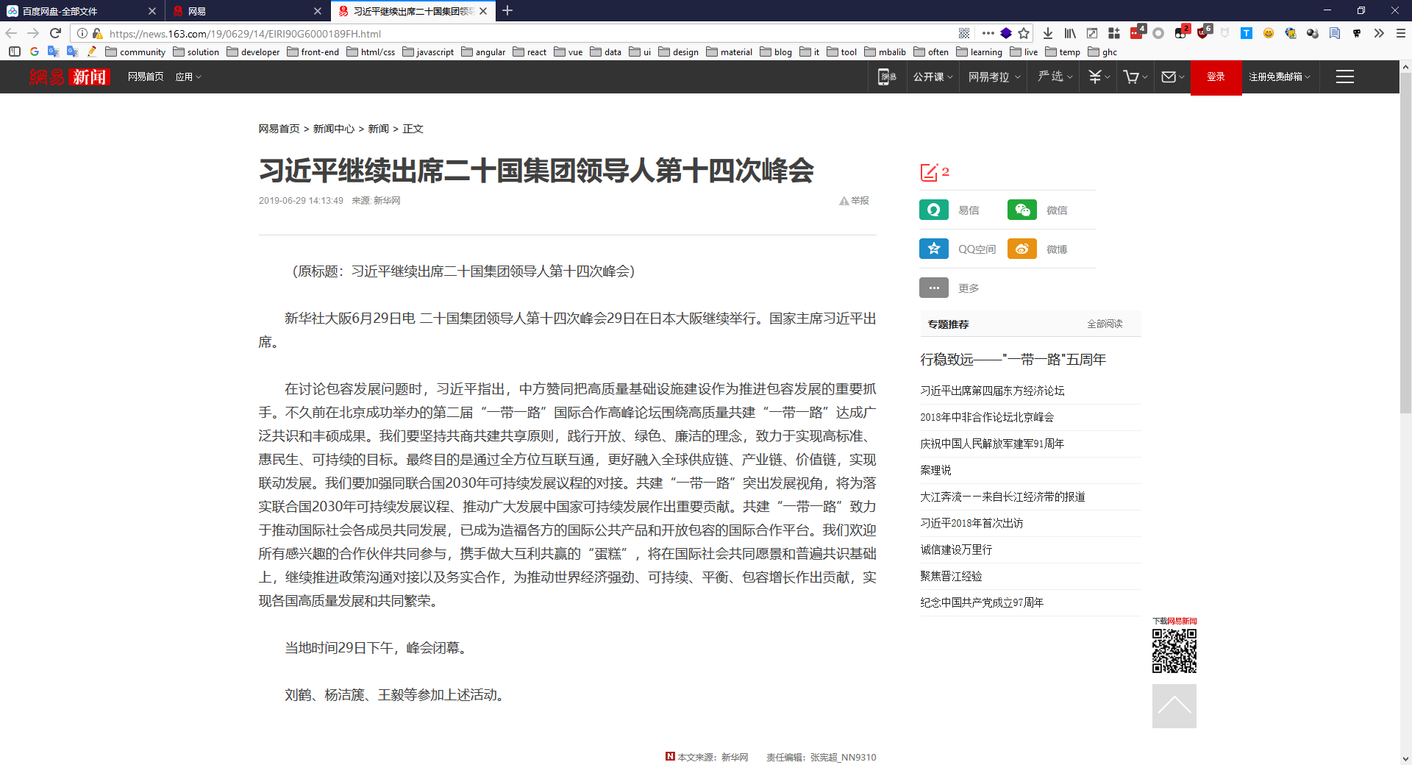Screen dimensions: 1412x765
Task: Click the back-to-top arrow button
Action: pos(1174,706)
